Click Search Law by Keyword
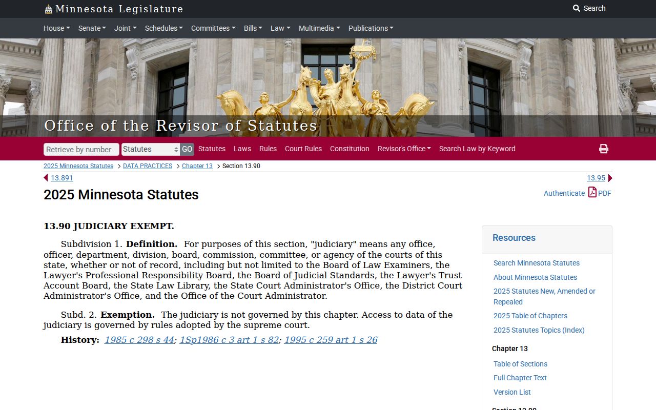The height and width of the screenshot is (410, 656). click(x=477, y=149)
